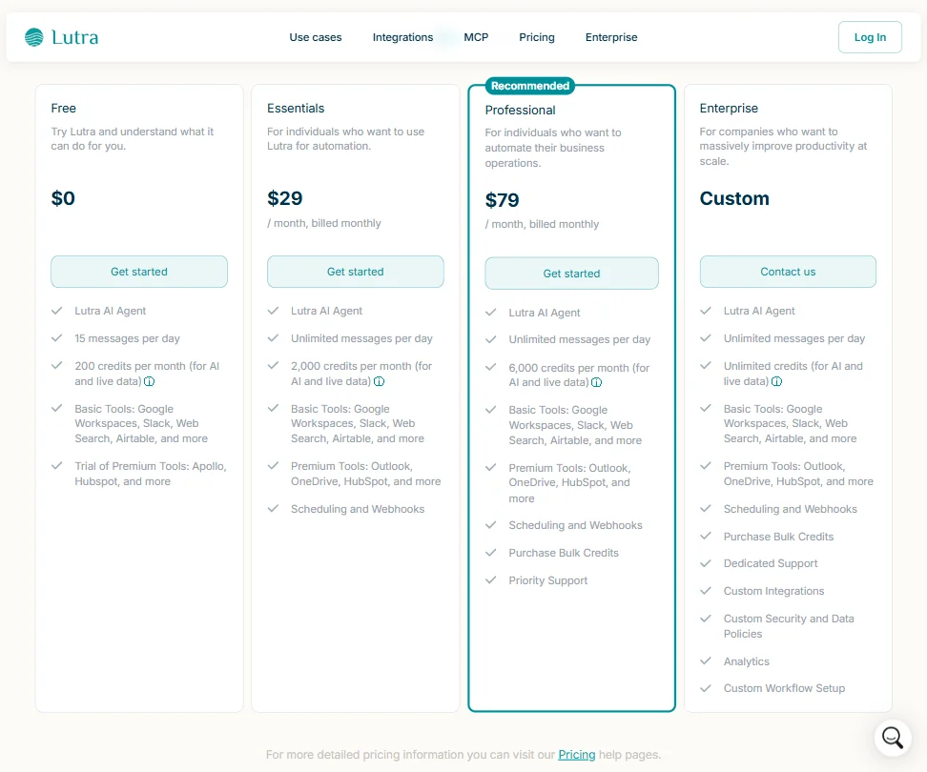Get started with the Essentials plan
This screenshot has height=772, width=927.
click(x=356, y=272)
